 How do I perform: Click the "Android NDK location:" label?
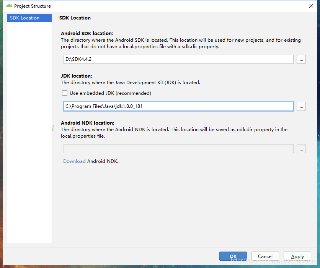(88, 123)
